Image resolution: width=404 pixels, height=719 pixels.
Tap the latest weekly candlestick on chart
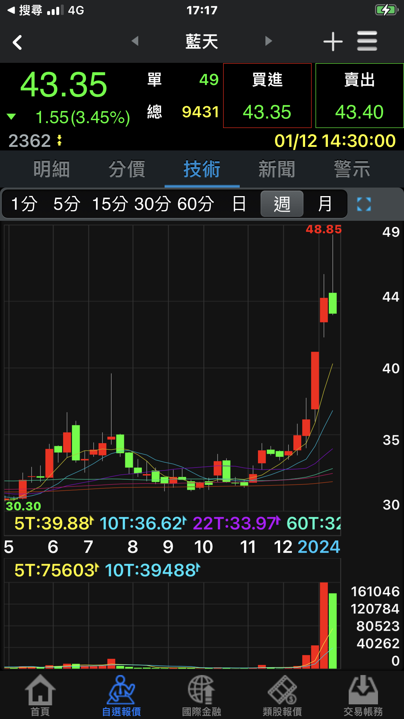332,303
